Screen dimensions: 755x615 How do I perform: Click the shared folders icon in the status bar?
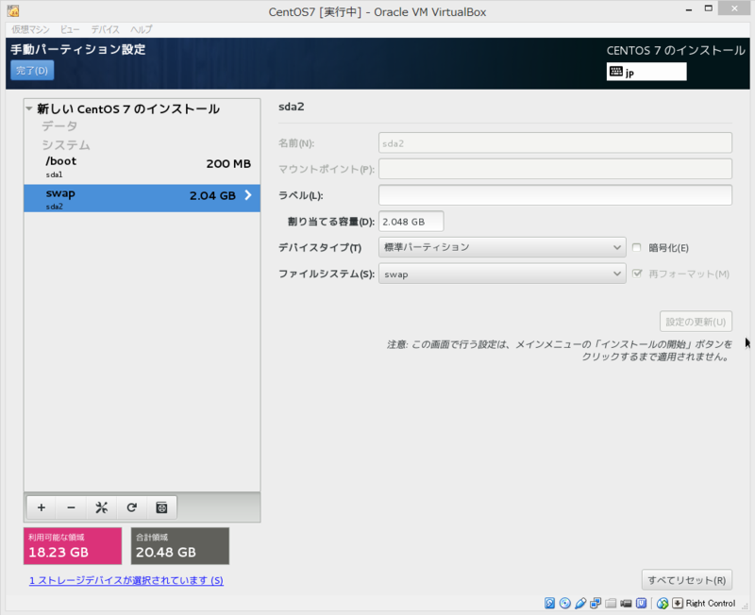[x=611, y=603]
